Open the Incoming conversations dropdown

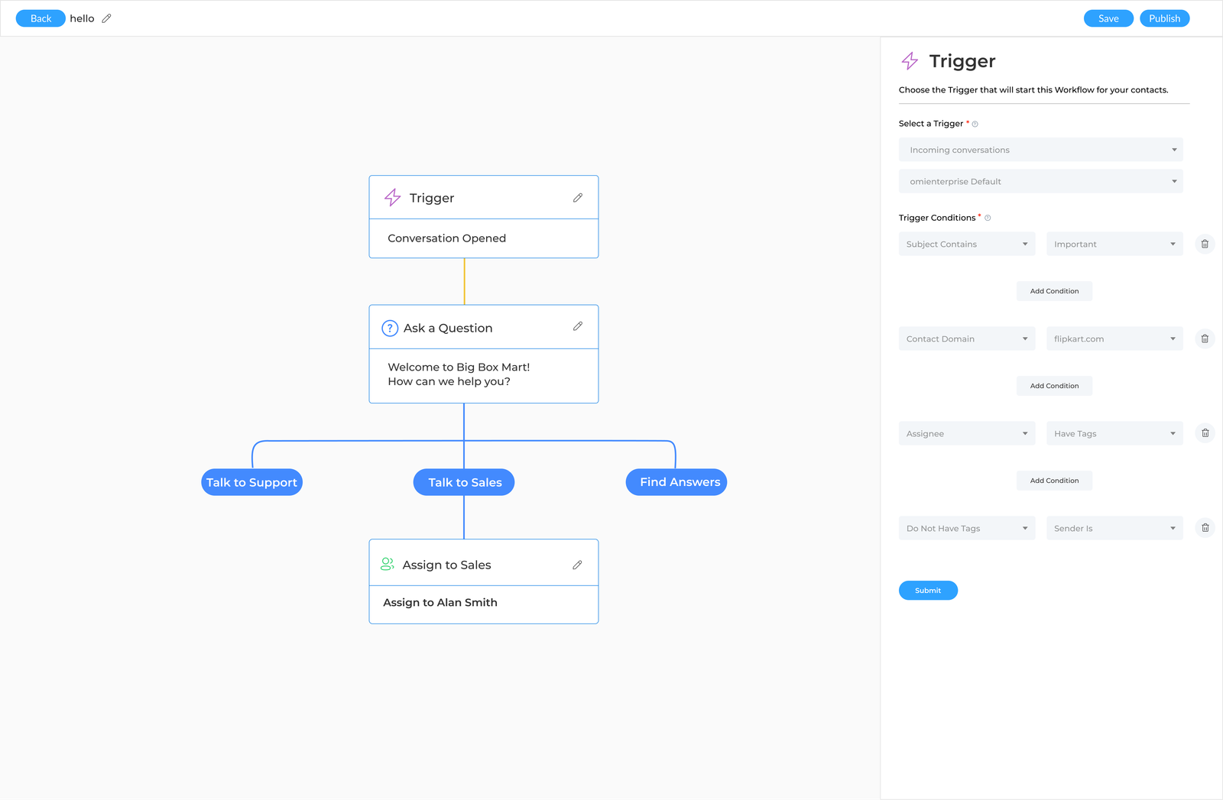tap(1040, 150)
